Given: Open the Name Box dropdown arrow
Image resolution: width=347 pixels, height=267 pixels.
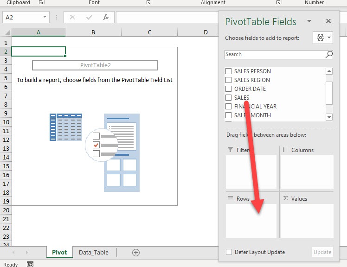Looking at the screenshot, I should (45, 17).
